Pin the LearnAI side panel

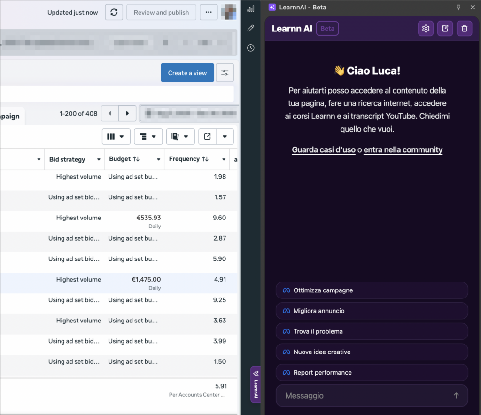(x=458, y=8)
